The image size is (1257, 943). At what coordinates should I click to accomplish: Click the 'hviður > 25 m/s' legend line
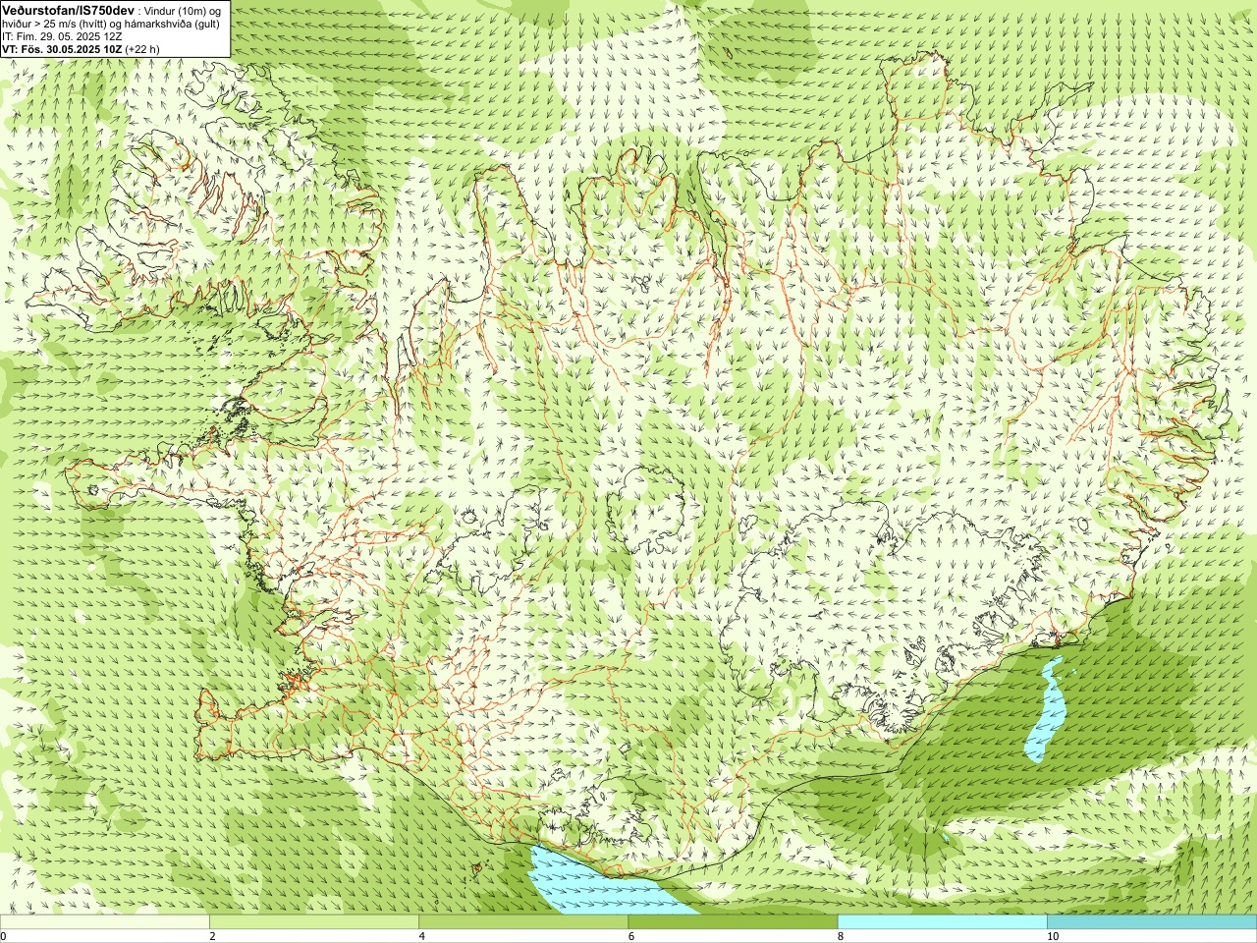(111, 23)
